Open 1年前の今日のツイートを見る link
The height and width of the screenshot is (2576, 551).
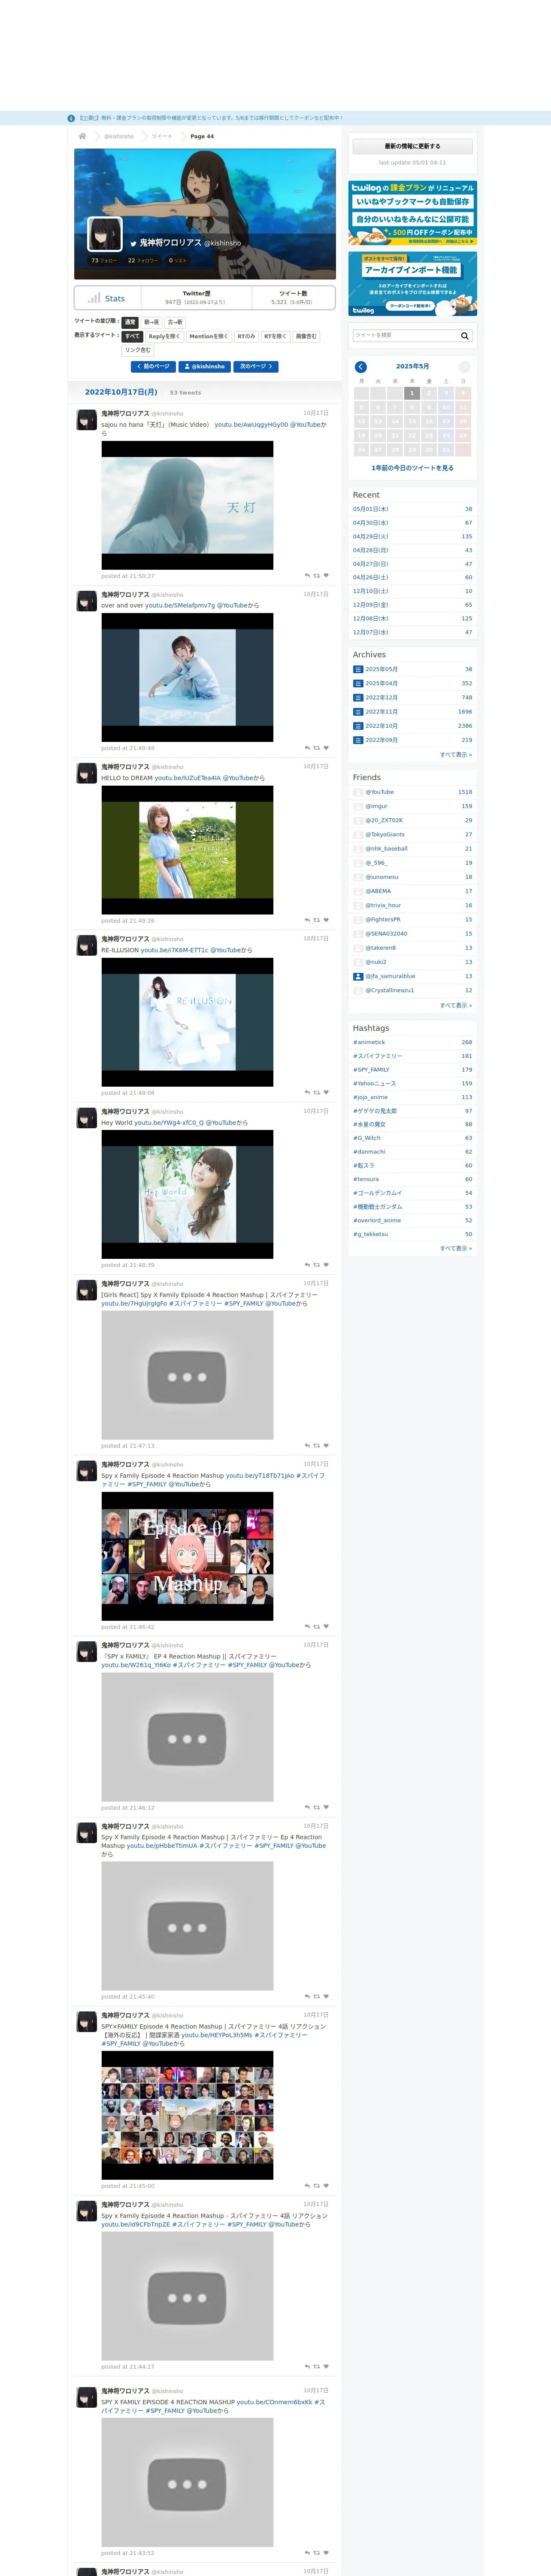pos(412,467)
